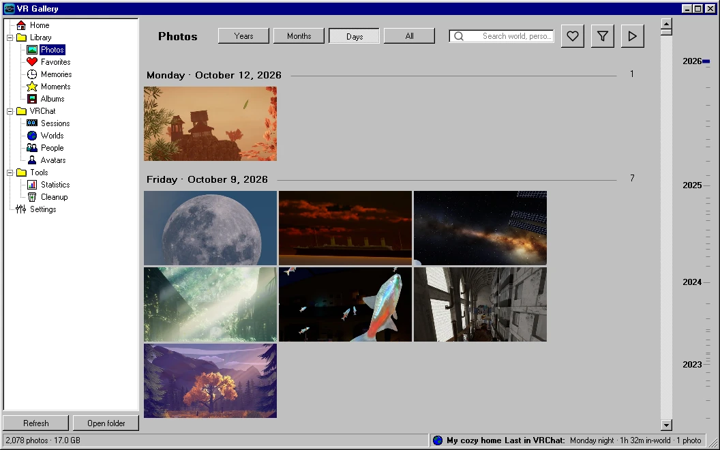Viewport: 720px width, 450px height.
Task: Click the scrollbar down arrow
Action: click(666, 425)
